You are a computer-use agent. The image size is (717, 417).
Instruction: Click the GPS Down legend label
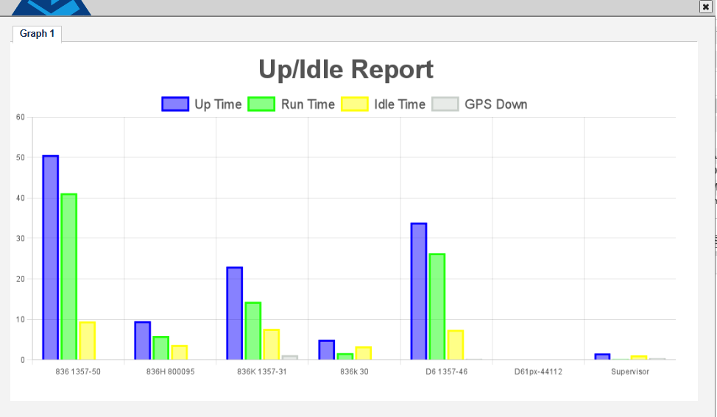point(496,104)
